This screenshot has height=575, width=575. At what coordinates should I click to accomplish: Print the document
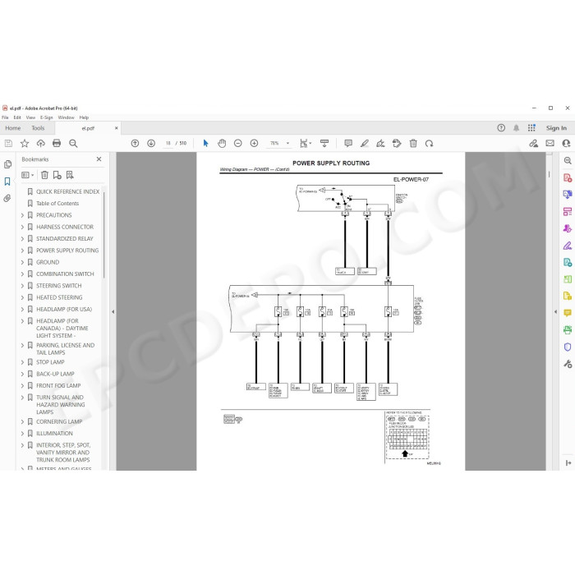coord(57,144)
